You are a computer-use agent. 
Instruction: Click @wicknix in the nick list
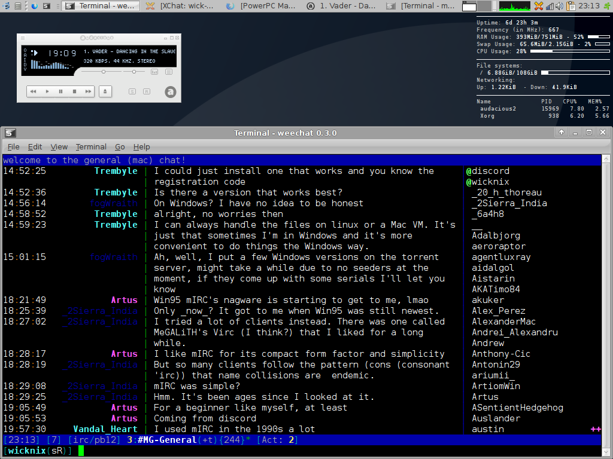[487, 182]
